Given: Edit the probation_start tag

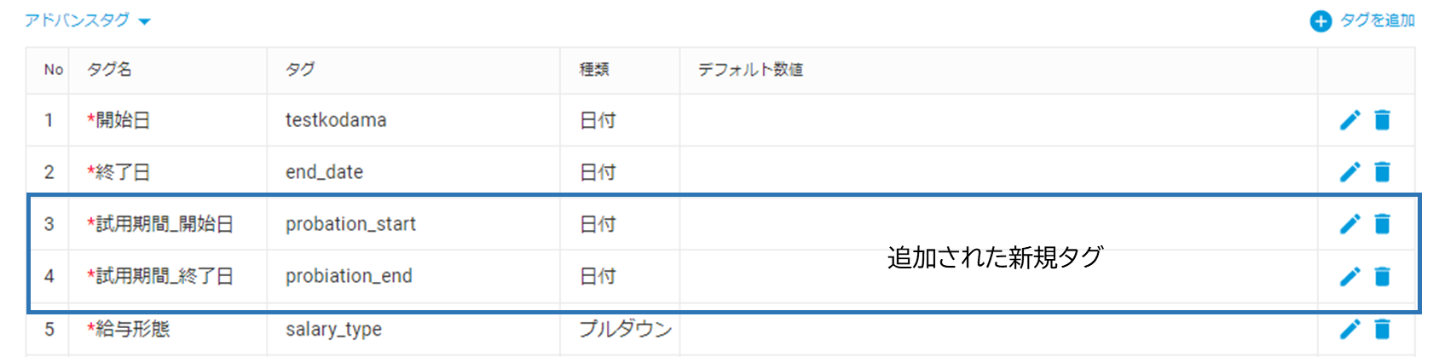Looking at the screenshot, I should point(1349,224).
